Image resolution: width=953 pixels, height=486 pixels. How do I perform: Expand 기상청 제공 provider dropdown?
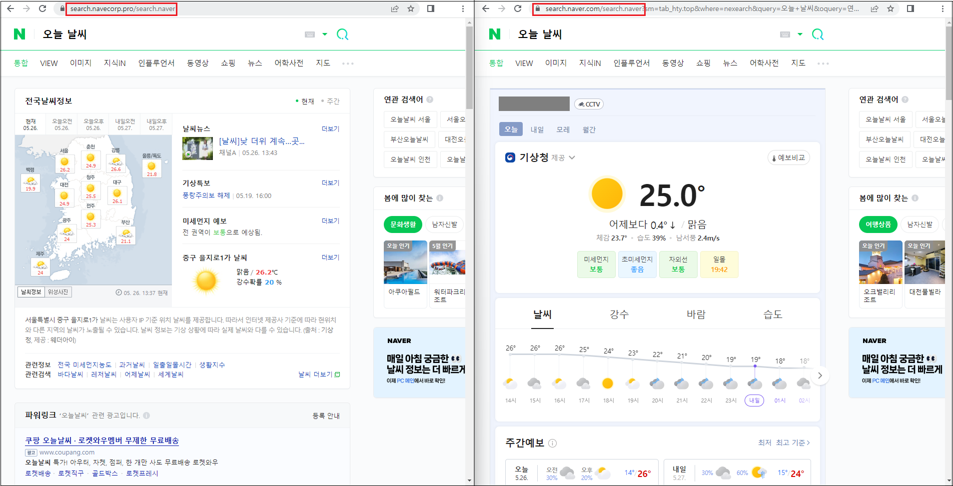click(572, 157)
